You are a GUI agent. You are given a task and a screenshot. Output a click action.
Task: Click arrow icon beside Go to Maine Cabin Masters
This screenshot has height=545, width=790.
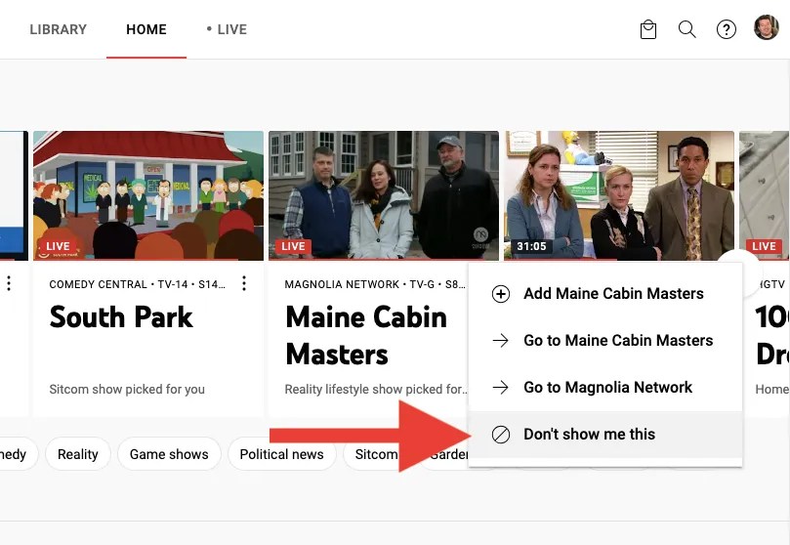coord(501,341)
